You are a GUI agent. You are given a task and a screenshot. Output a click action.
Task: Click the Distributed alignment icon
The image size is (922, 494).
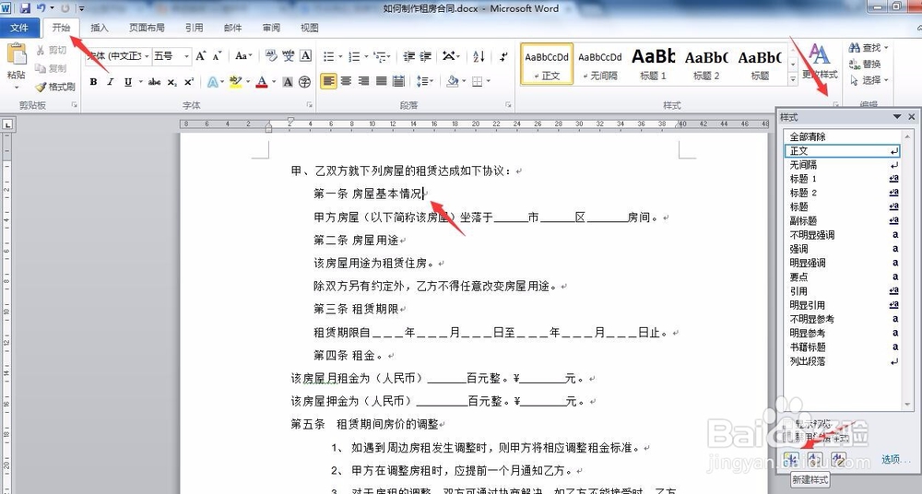click(x=398, y=81)
